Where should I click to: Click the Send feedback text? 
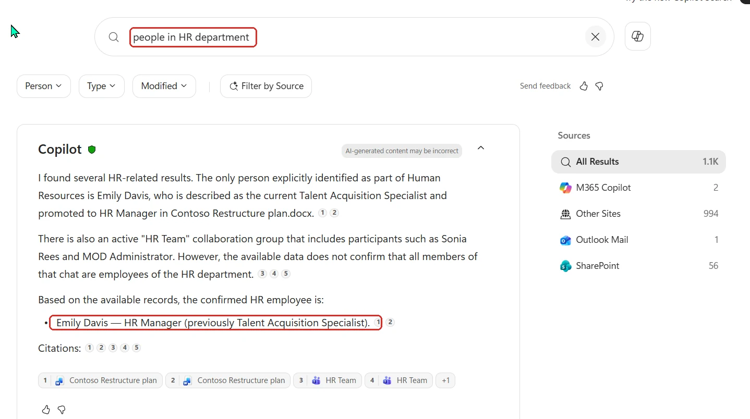click(545, 86)
